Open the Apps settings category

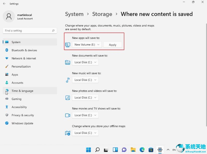(x=30, y=75)
